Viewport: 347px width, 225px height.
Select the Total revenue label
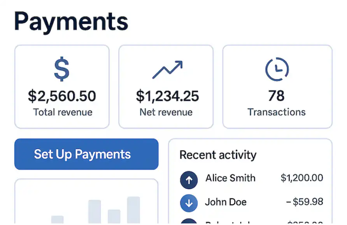coord(61,112)
